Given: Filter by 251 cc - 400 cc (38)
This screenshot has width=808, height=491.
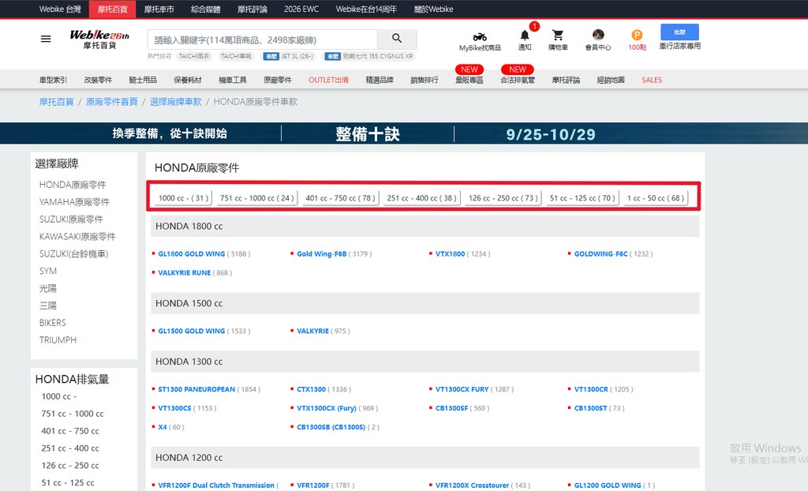Looking at the screenshot, I should click(x=421, y=198).
